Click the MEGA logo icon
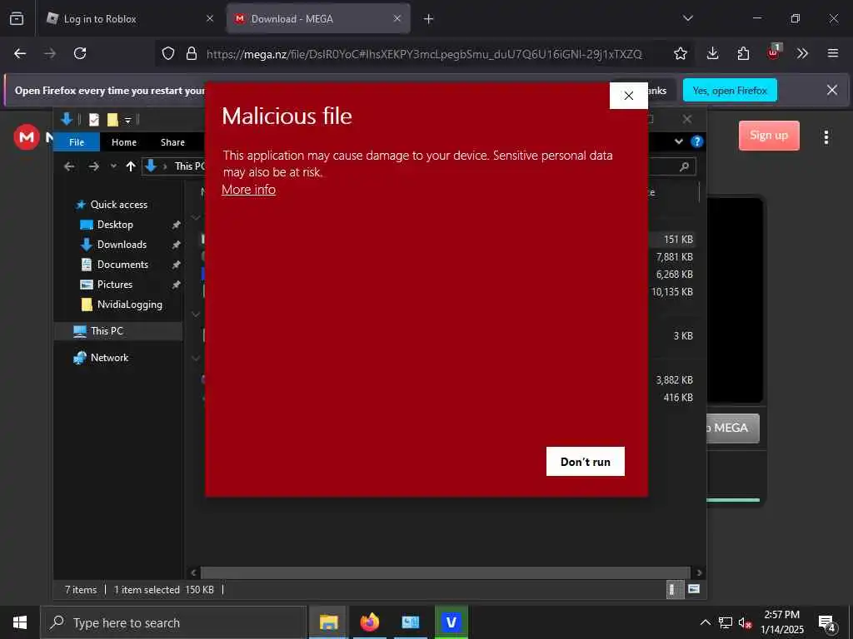Screen dimensions: 853x639 (x=27, y=137)
